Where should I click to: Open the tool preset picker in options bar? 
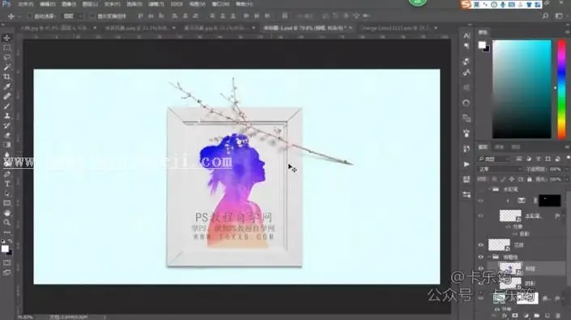click(x=14, y=16)
